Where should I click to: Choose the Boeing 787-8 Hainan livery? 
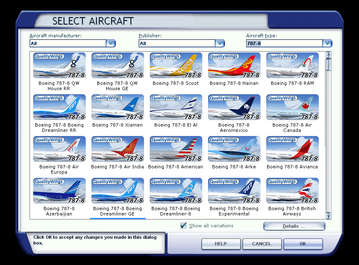[234, 66]
